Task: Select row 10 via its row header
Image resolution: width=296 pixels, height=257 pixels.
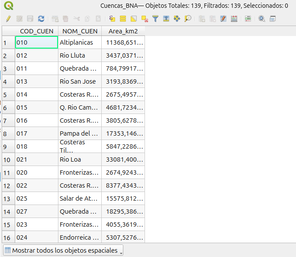Action: pos(8,159)
